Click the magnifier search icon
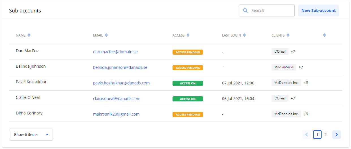The width and height of the screenshot is (351, 149). click(245, 10)
